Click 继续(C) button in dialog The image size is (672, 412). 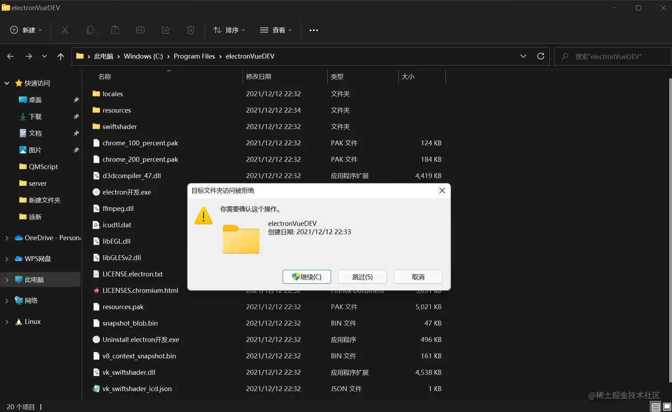307,277
